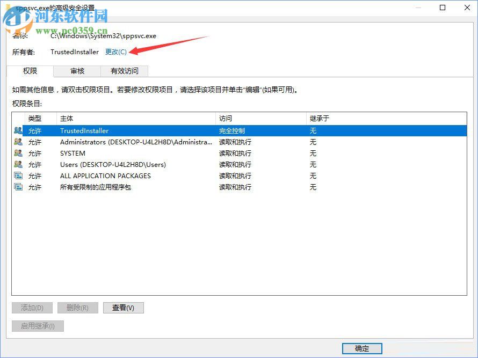This screenshot has width=478, height=358.
Task: Click the 查看(V) button
Action: pyautogui.click(x=123, y=308)
